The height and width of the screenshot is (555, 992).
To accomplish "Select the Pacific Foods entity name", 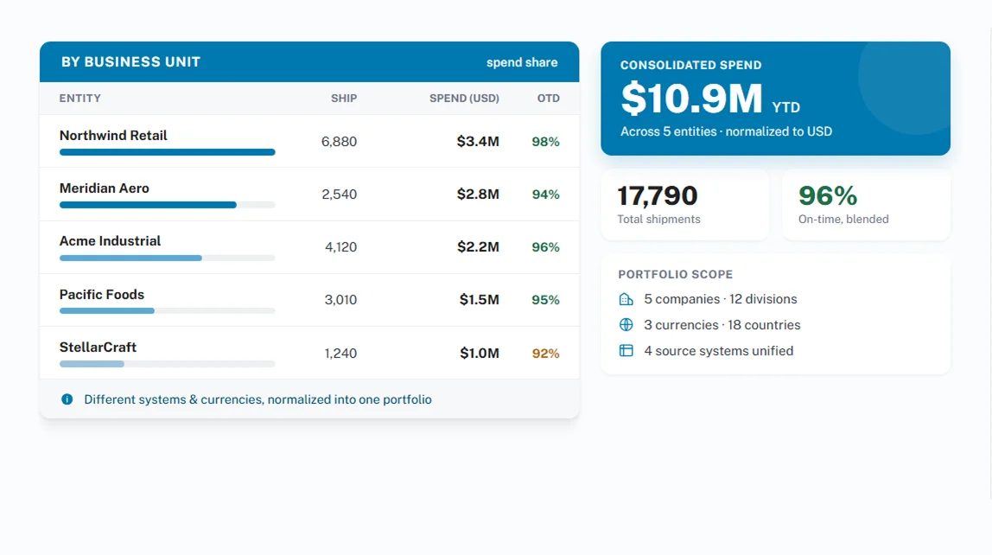I will [x=102, y=294].
